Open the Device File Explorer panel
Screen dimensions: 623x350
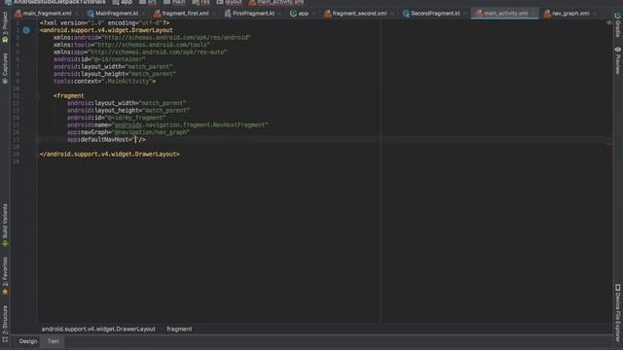(x=618, y=312)
